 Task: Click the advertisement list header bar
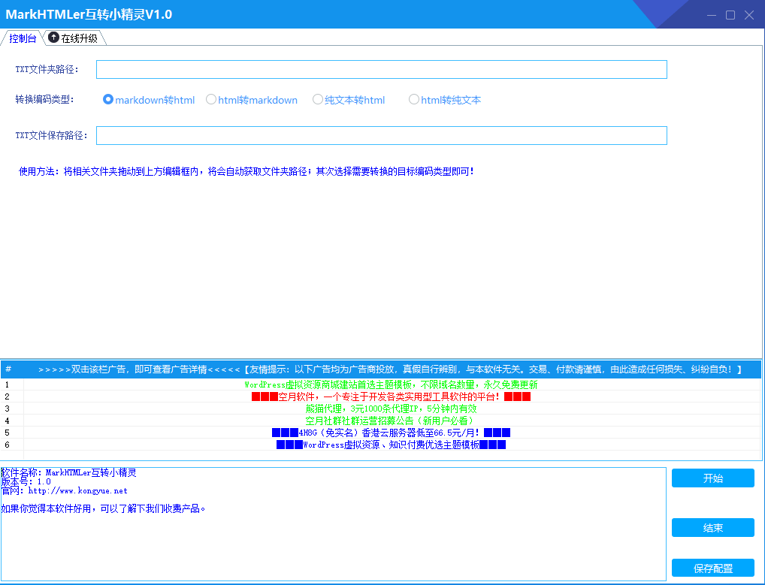pos(382,369)
